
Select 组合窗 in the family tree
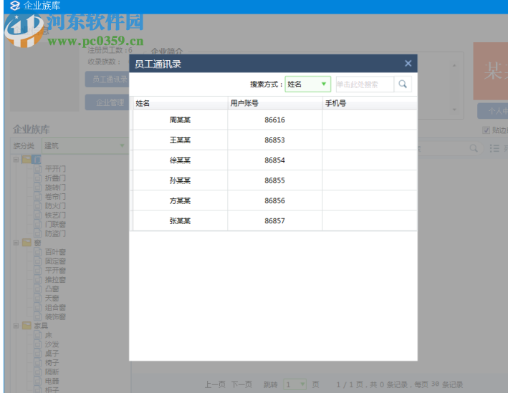pyautogui.click(x=55, y=307)
